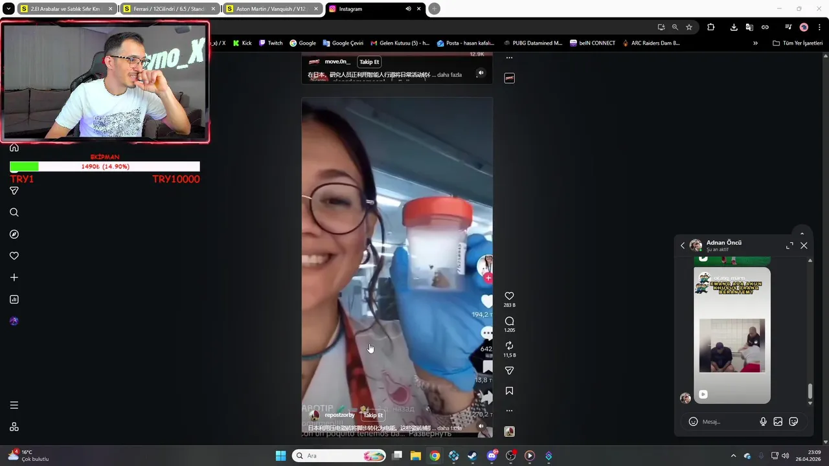This screenshot has width=829, height=466.
Task: Open the repostzorby profile name
Action: [x=339, y=415]
